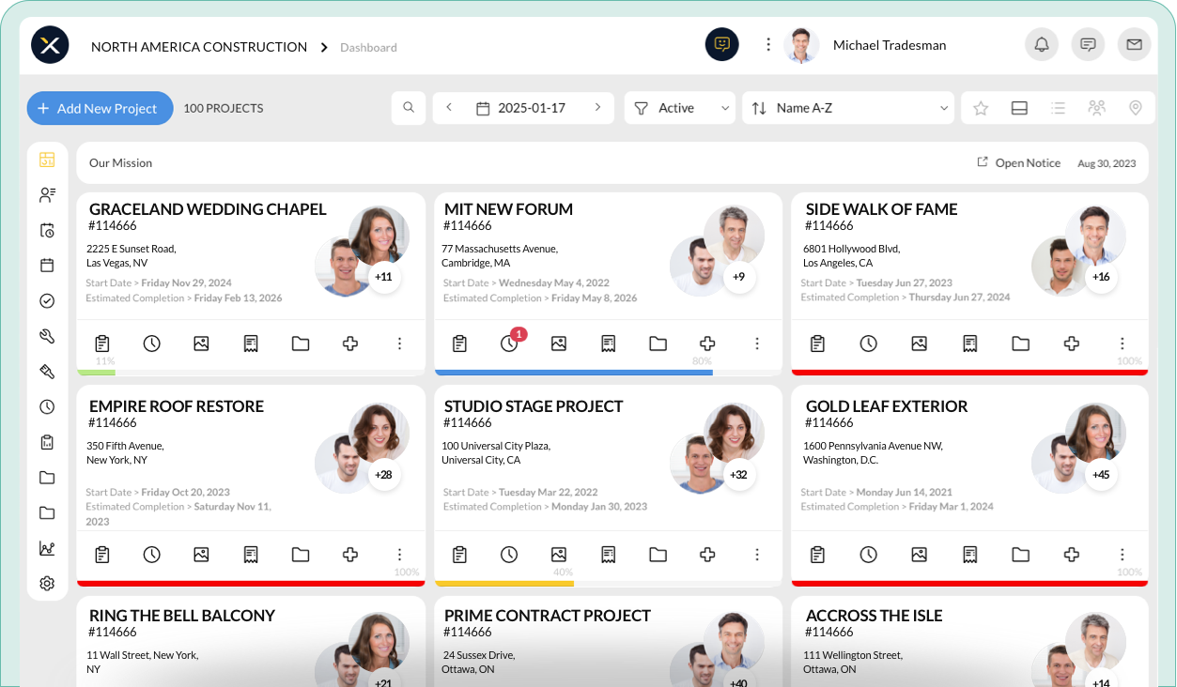Click MIT New Forum plus cross icon
The width and height of the screenshot is (1177, 687).
707,343
